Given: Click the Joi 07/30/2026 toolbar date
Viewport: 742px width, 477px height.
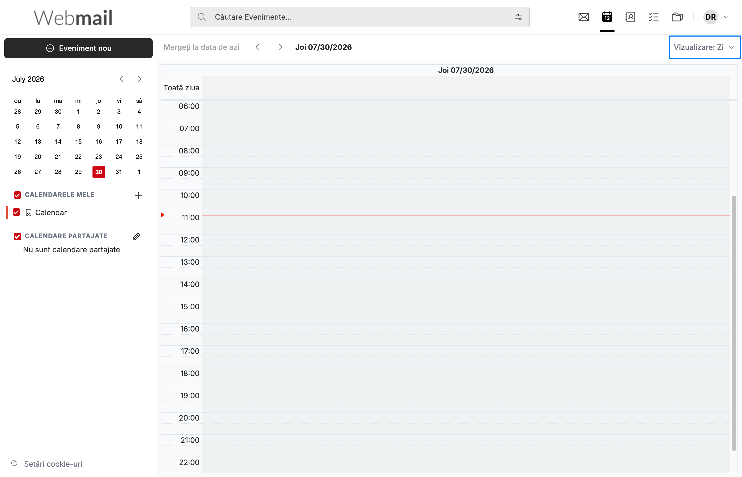Looking at the screenshot, I should pyautogui.click(x=323, y=47).
